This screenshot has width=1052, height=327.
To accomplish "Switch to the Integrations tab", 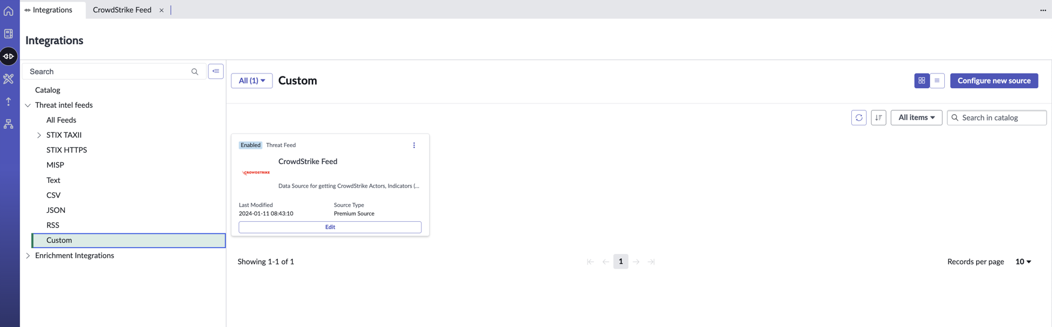I will point(52,10).
